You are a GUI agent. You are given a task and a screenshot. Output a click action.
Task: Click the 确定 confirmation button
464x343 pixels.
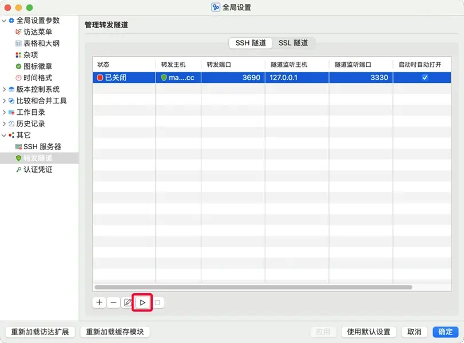tap(446, 332)
